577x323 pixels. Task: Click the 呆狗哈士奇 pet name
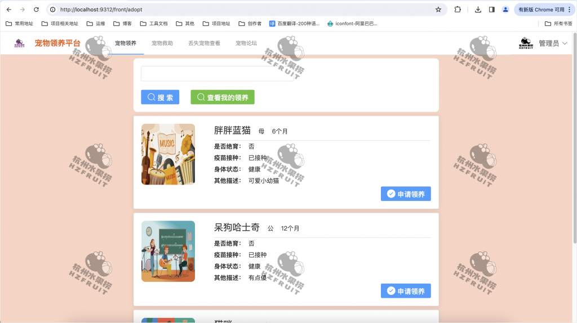pos(237,227)
